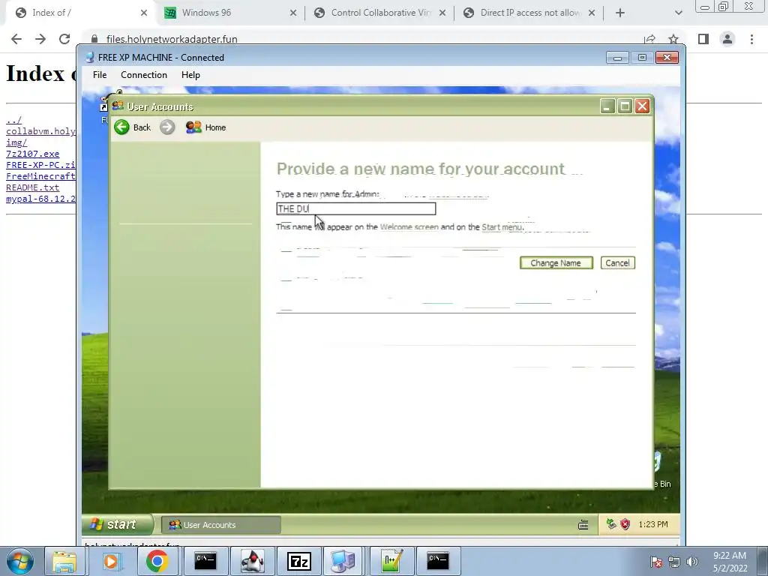
Task: Toggle the browser side panel
Action: tap(703, 39)
